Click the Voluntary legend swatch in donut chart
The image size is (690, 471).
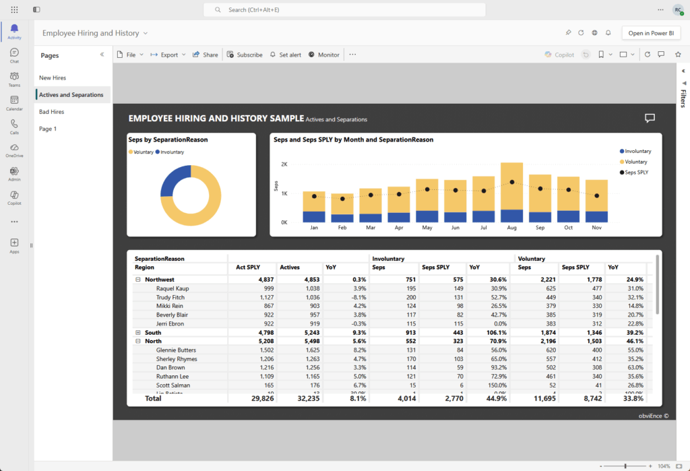pos(131,152)
